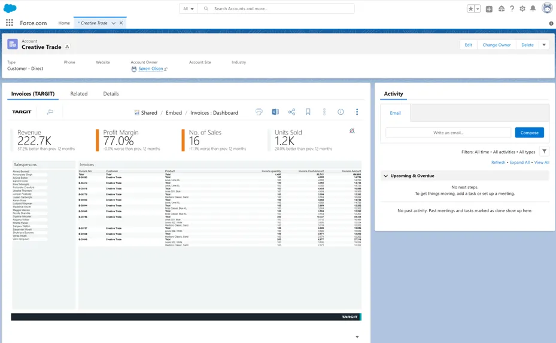556x343 pixels.
Task: Open dashboard blue kebab menu
Action: pyautogui.click(x=357, y=112)
